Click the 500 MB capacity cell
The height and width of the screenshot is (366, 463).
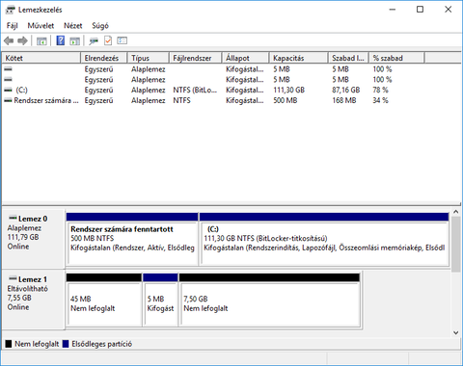click(x=286, y=100)
